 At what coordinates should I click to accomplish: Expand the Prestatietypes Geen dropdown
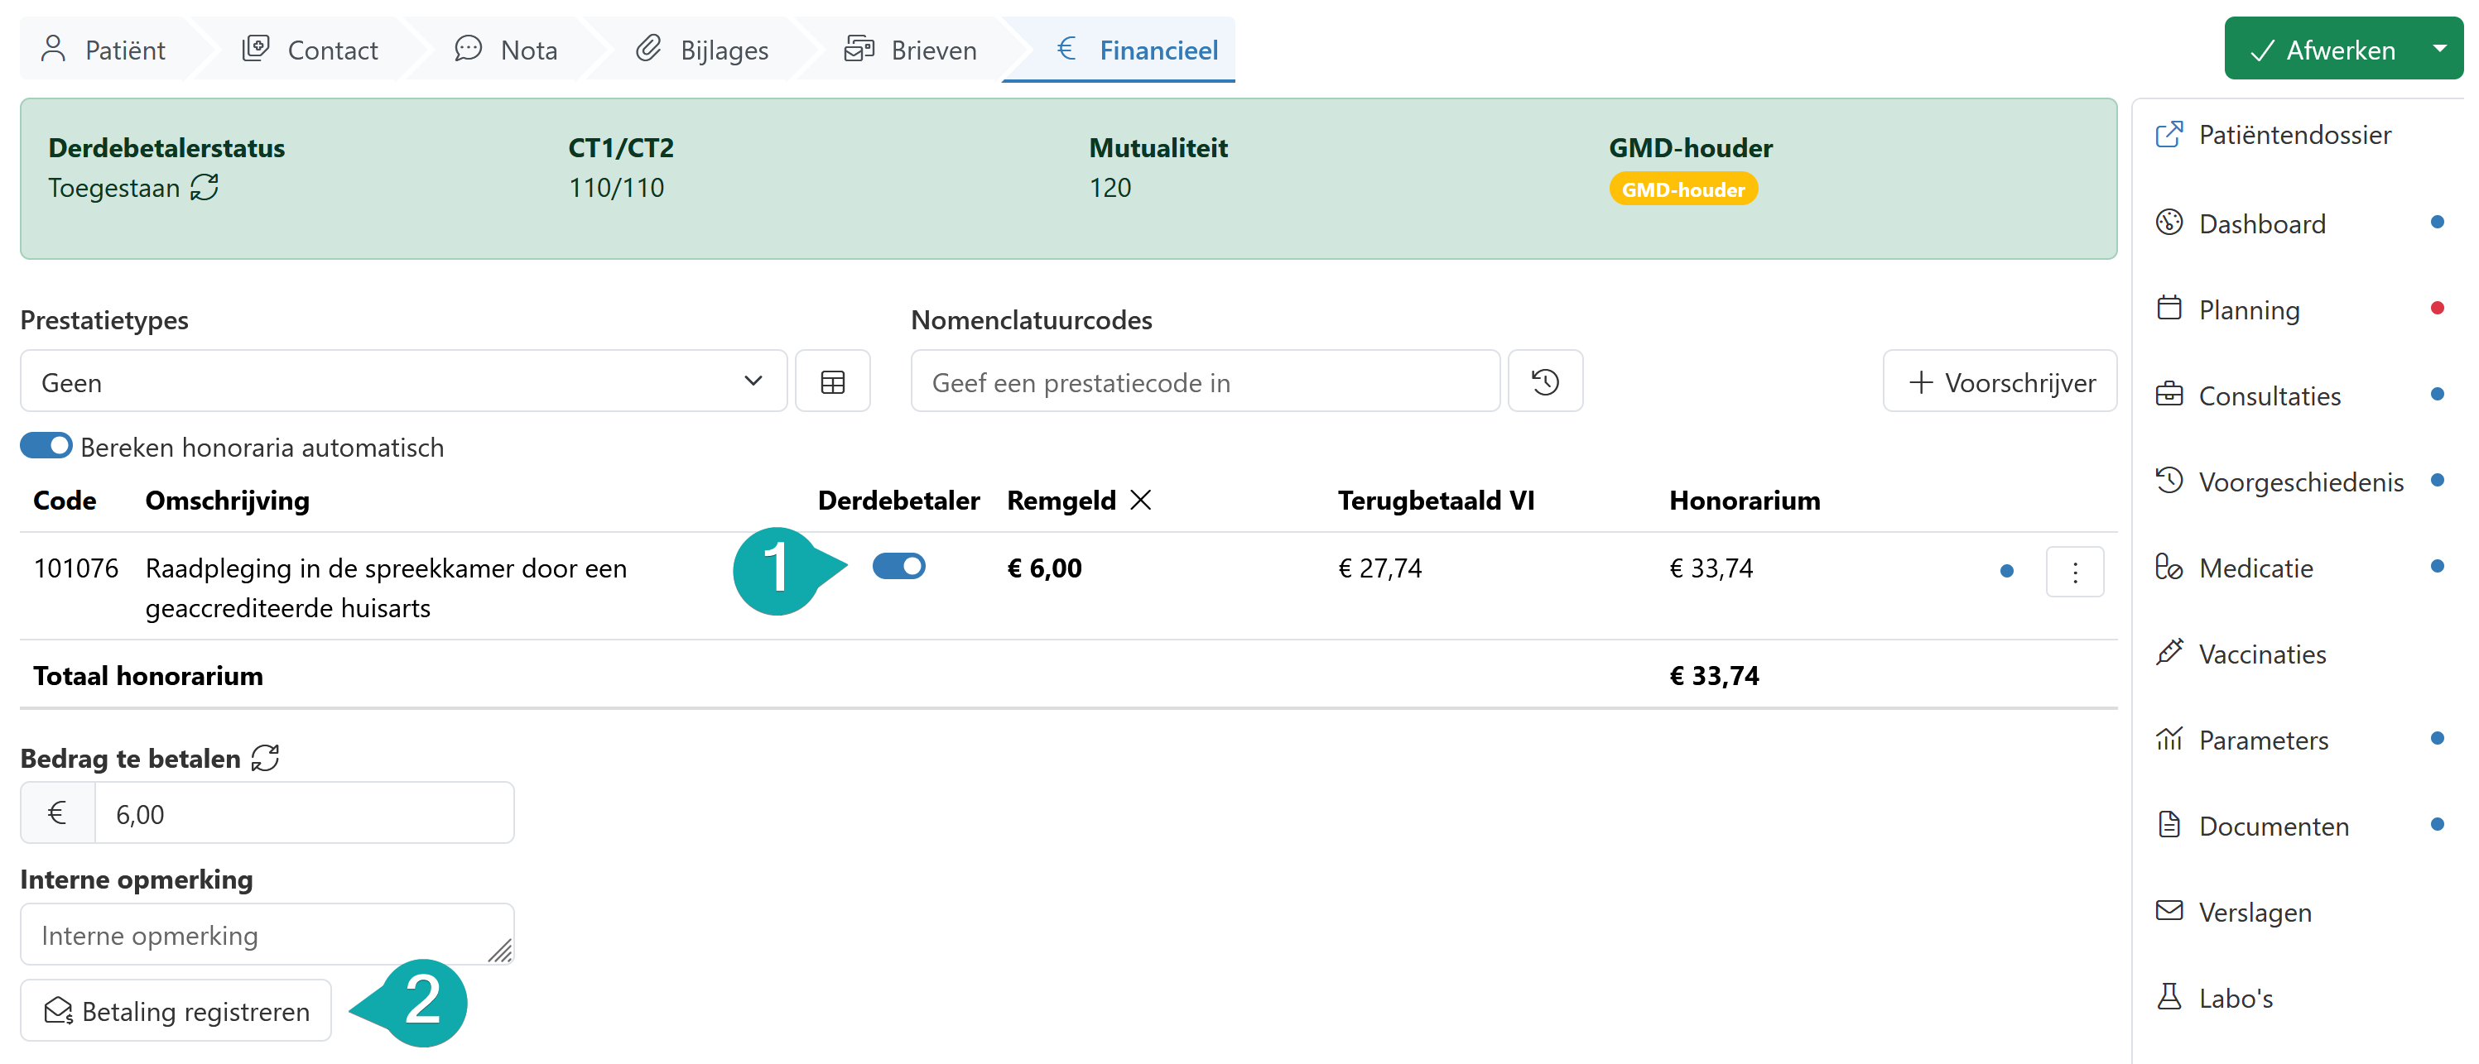(x=403, y=382)
